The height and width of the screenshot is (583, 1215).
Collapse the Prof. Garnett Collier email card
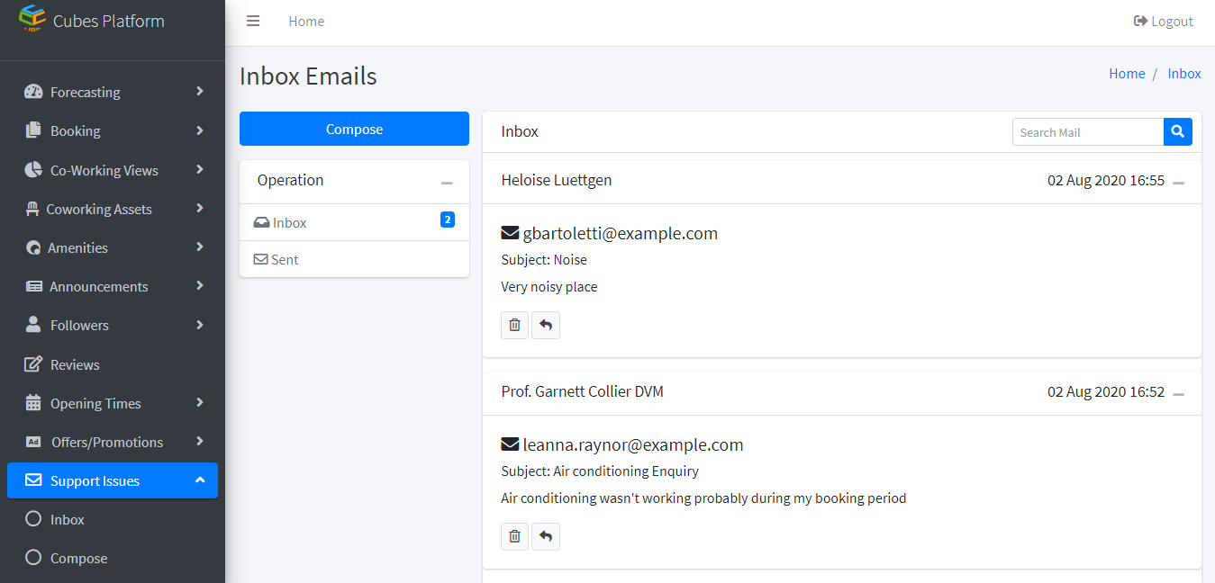click(1179, 393)
